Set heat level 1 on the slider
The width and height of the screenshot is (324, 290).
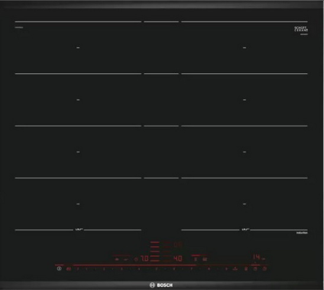pos(86,269)
